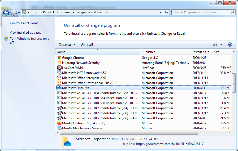Select Office Professional Plus 2010 icon
This screenshot has height=151, width=238.
[59, 83]
